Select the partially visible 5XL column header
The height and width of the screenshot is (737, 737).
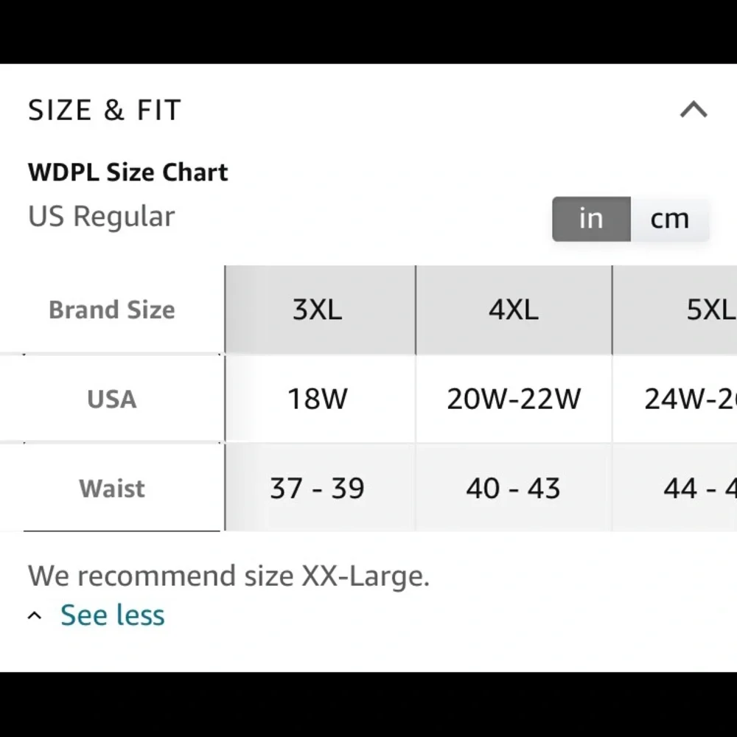click(x=708, y=310)
